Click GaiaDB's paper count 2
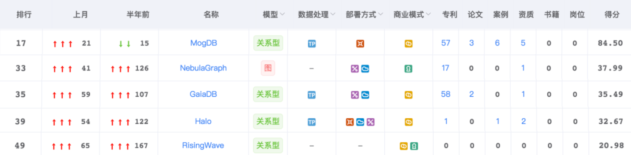Image resolution: width=631 pixels, height=155 pixels. click(x=471, y=94)
